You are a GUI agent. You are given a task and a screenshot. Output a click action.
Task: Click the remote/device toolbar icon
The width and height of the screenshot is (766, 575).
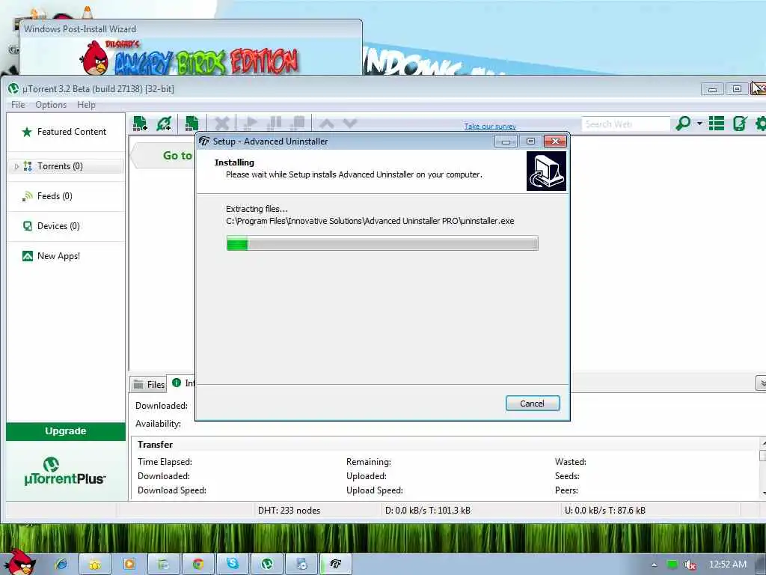pyautogui.click(x=740, y=124)
